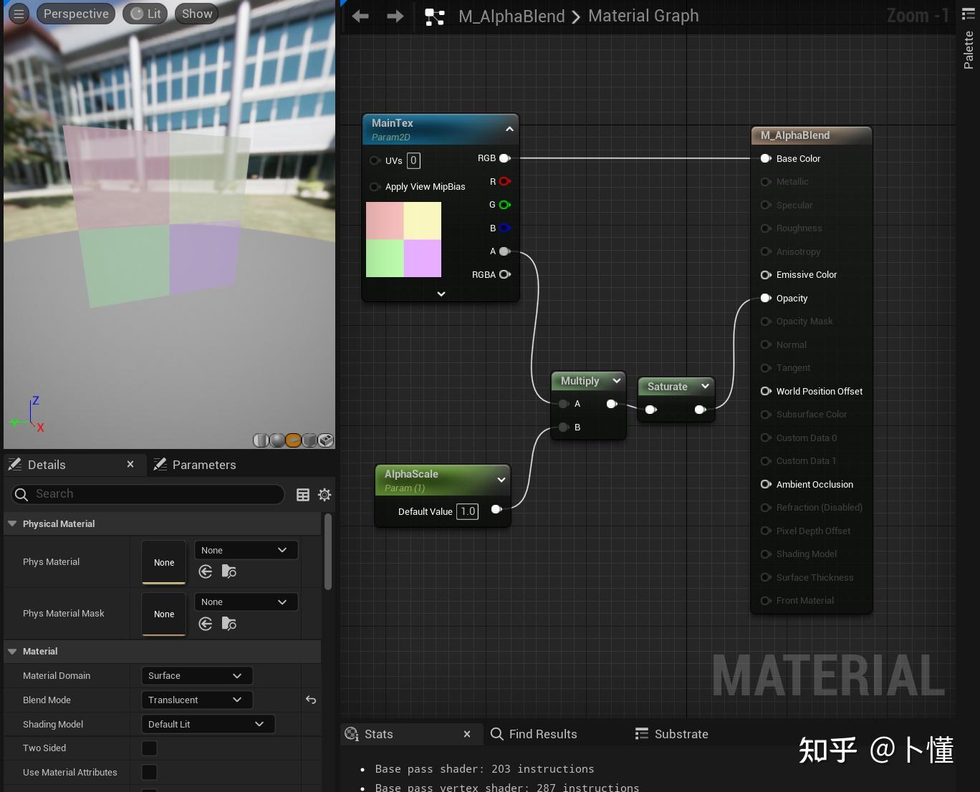Enable the Use Material Attributes checkbox

148,772
